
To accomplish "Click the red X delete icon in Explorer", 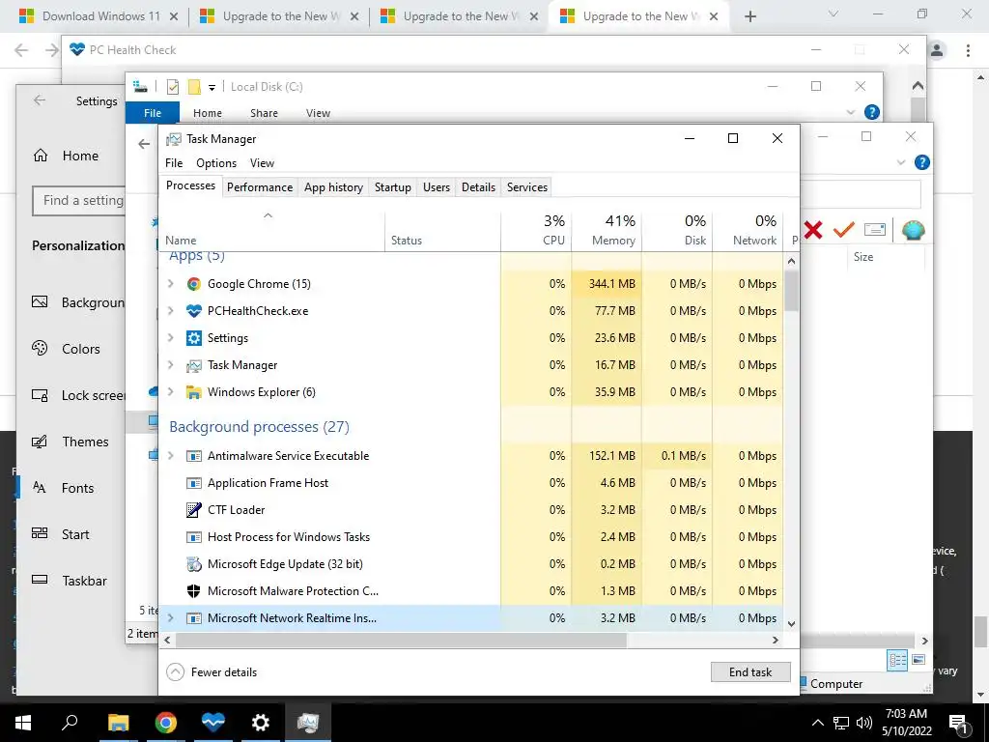I will (x=813, y=230).
